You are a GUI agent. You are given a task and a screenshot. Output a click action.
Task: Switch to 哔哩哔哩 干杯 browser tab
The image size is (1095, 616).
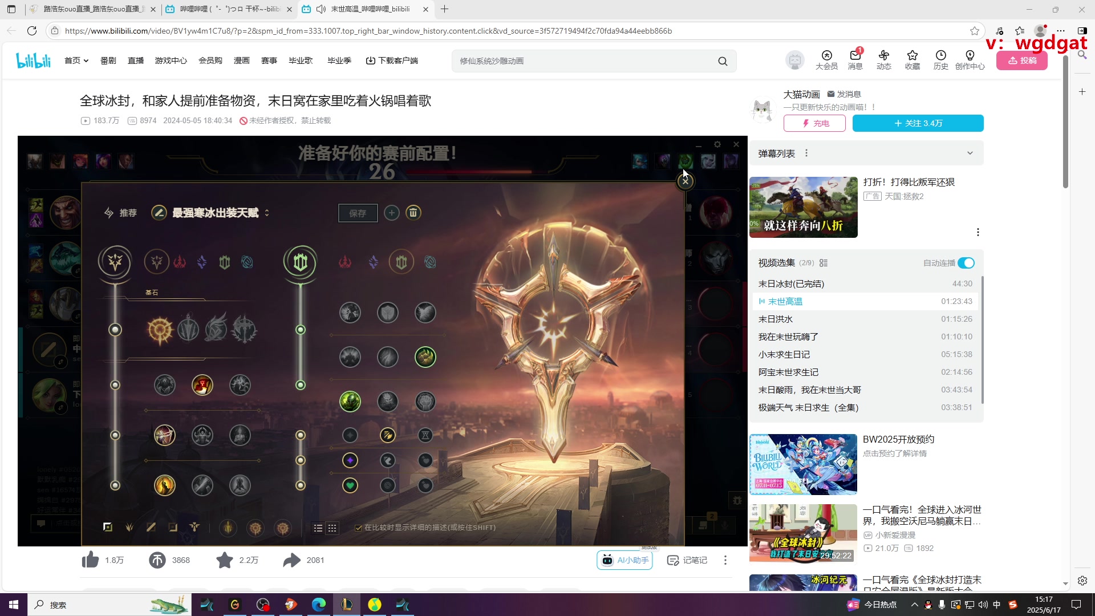pos(228,9)
